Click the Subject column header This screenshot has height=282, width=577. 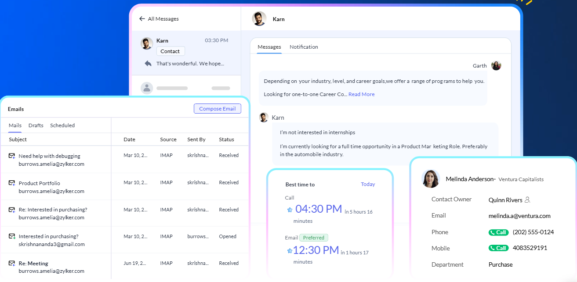pos(18,139)
